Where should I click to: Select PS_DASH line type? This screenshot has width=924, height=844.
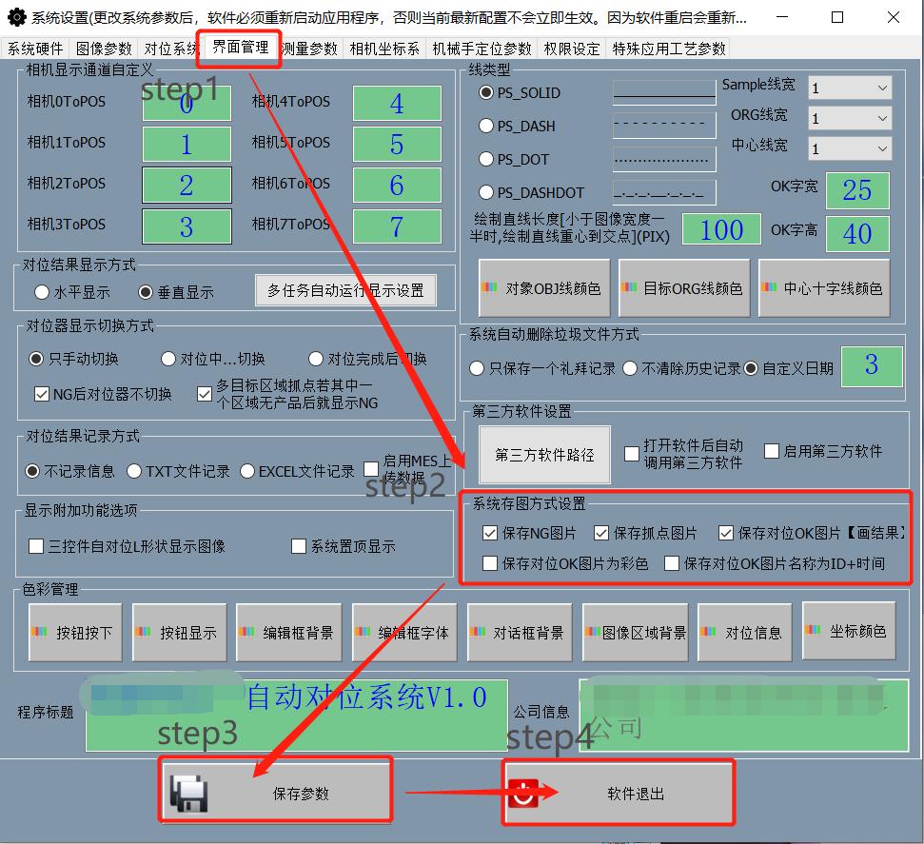[x=485, y=126]
